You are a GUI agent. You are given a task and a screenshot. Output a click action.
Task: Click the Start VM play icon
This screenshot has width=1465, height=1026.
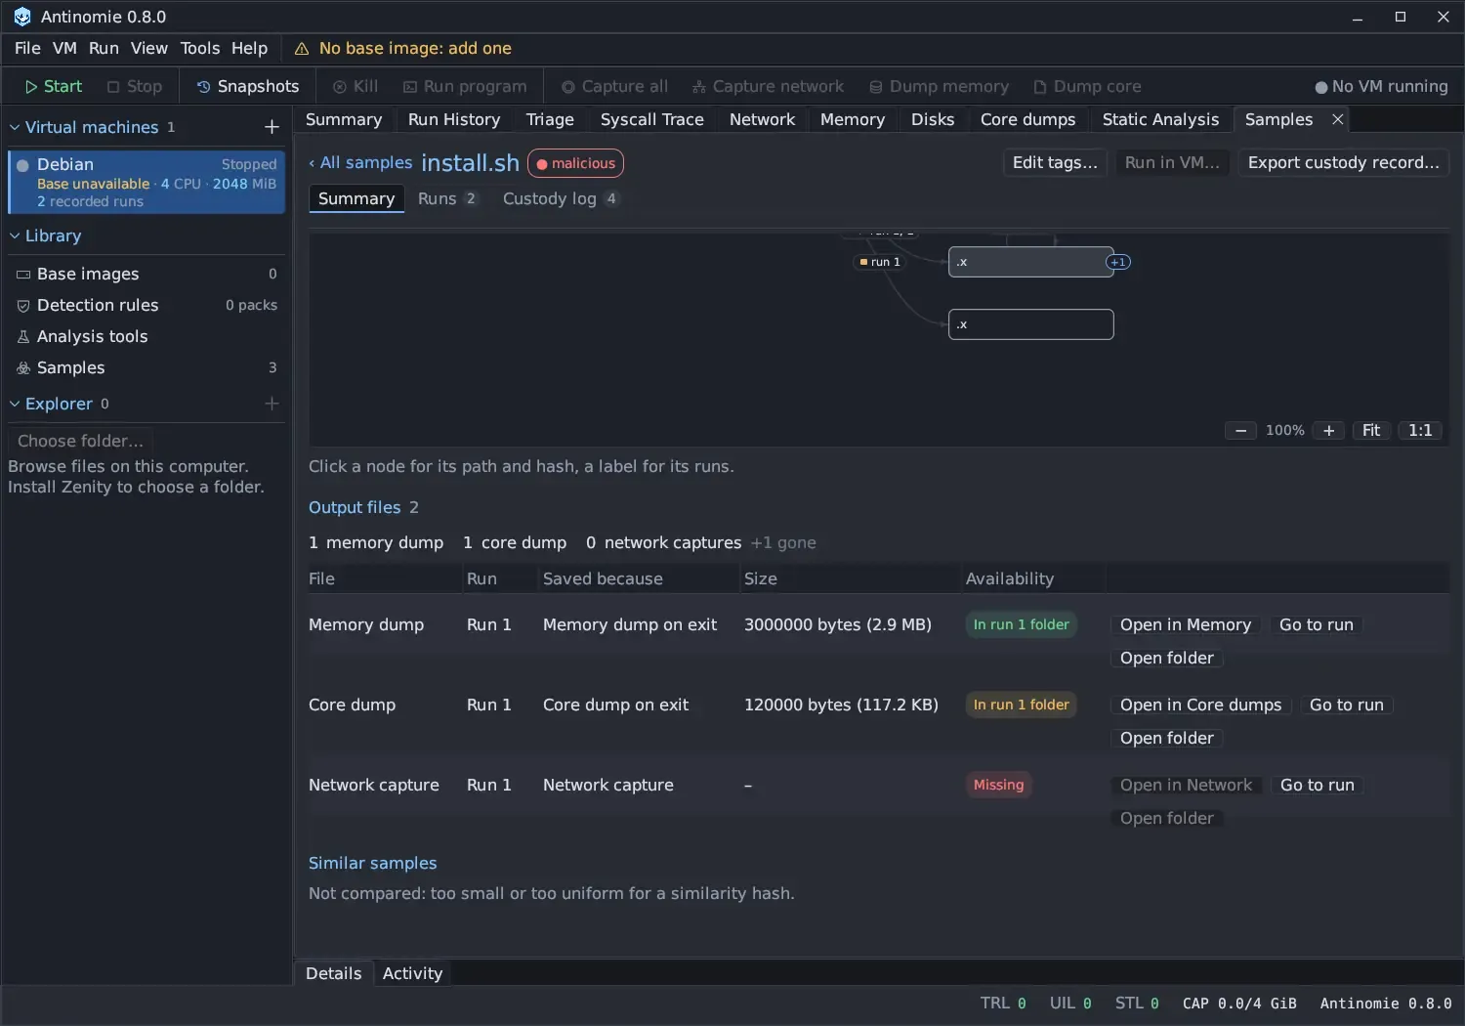click(x=31, y=87)
